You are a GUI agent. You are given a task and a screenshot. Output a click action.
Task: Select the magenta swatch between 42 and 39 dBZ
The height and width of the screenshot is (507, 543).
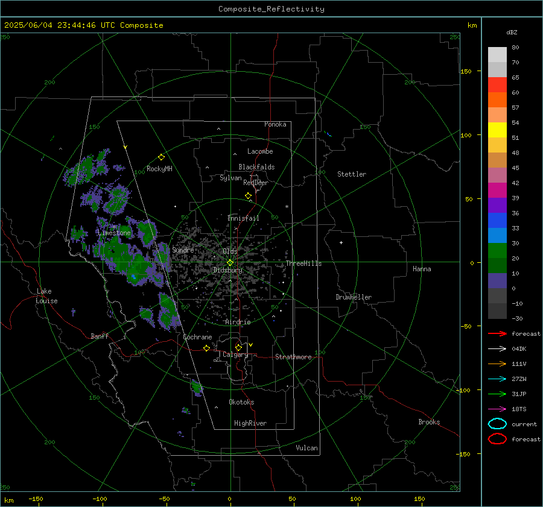click(x=497, y=190)
